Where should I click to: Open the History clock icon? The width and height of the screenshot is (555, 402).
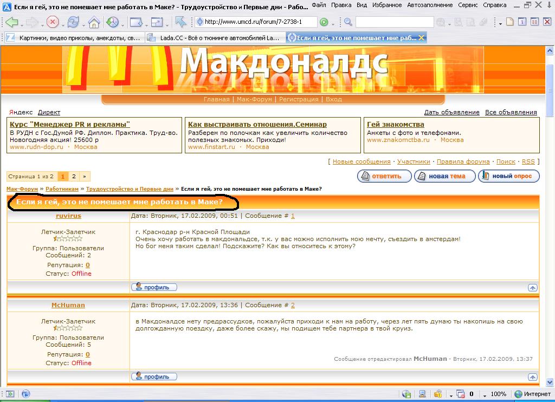(x=112, y=22)
